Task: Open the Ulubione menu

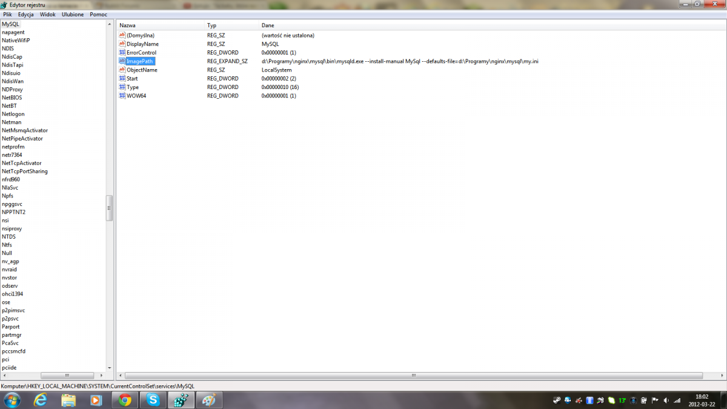Action: pyautogui.click(x=73, y=14)
